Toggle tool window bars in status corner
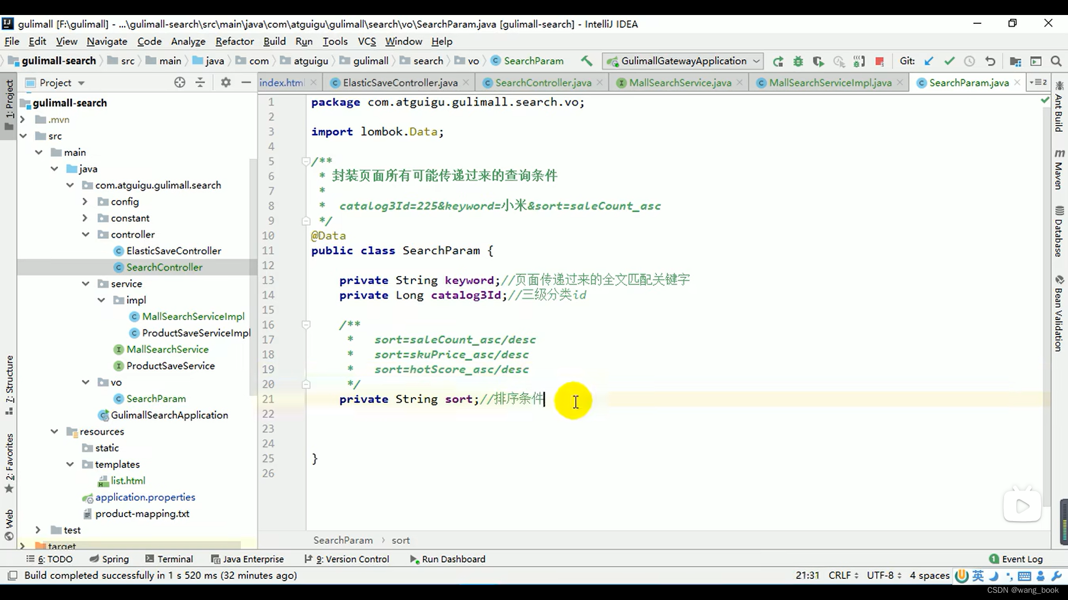 [x=12, y=576]
